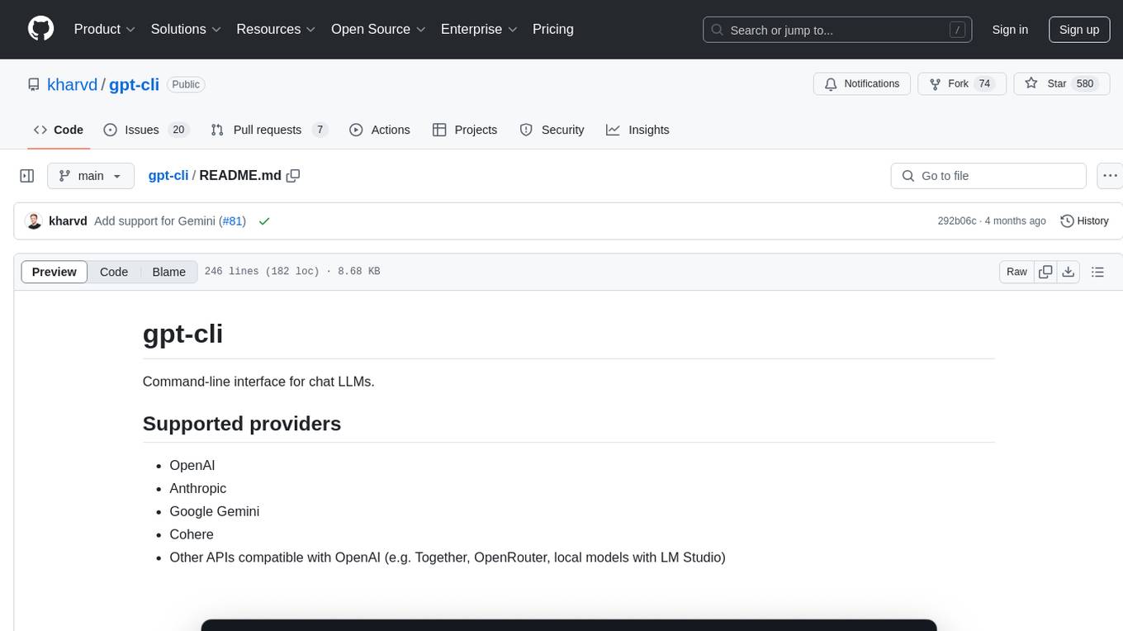Open commit 292b06c
Image resolution: width=1123 pixels, height=631 pixels.
point(957,221)
